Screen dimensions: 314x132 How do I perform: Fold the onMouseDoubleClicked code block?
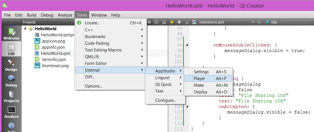pos(187,45)
